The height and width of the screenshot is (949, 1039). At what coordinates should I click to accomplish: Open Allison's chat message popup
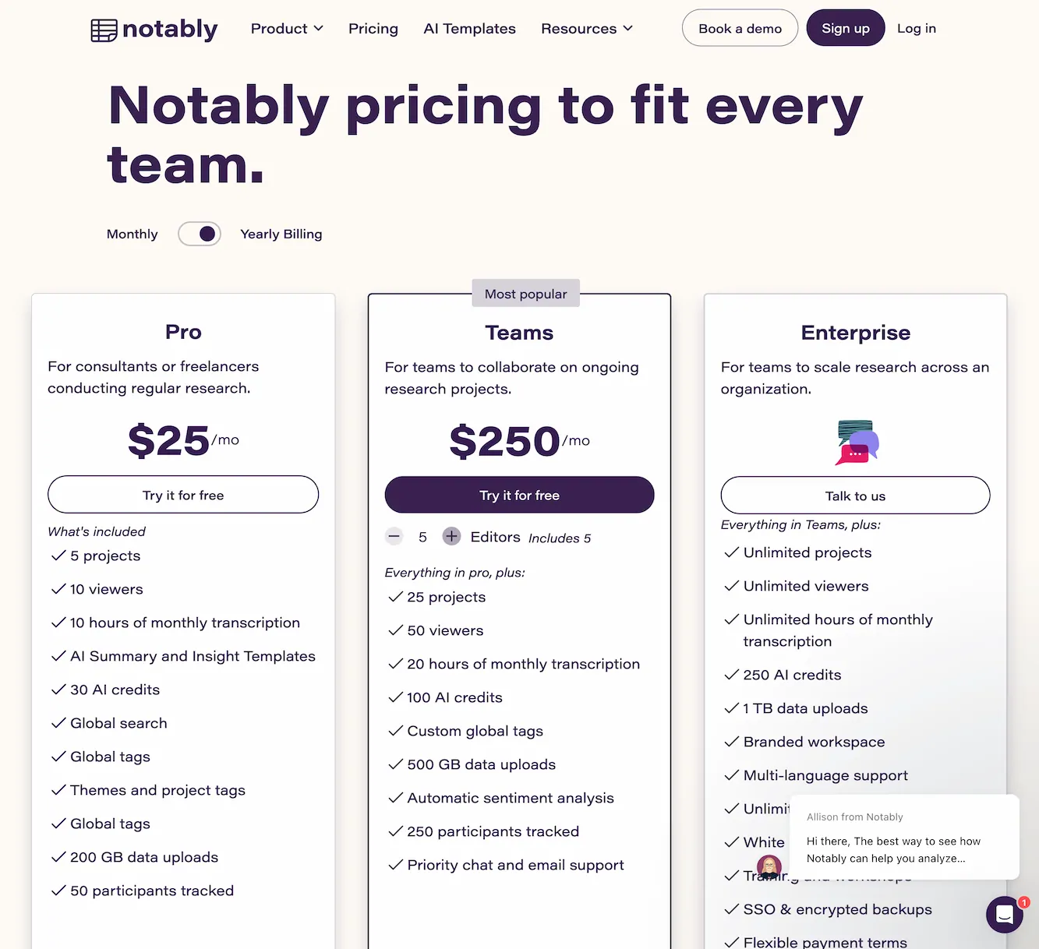pyautogui.click(x=903, y=838)
